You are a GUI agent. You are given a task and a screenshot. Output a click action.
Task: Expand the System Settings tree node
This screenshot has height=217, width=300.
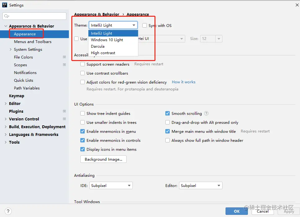tap(11, 49)
